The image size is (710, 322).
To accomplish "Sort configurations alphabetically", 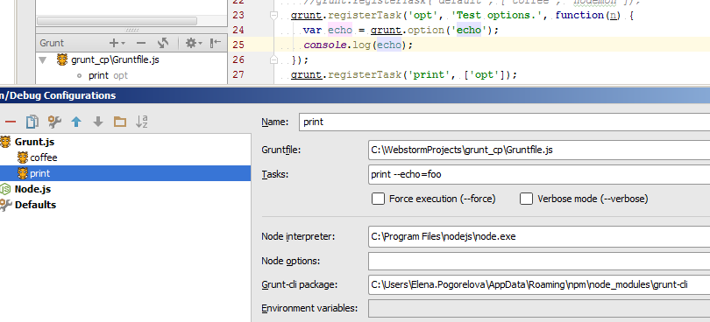I will pos(142,122).
